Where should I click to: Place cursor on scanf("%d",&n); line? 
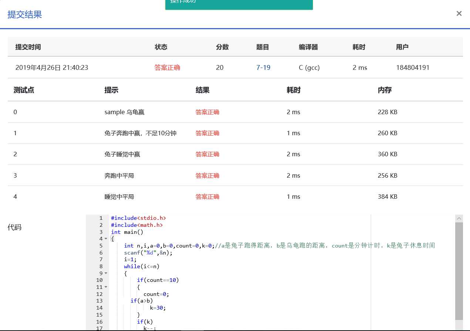click(148, 253)
